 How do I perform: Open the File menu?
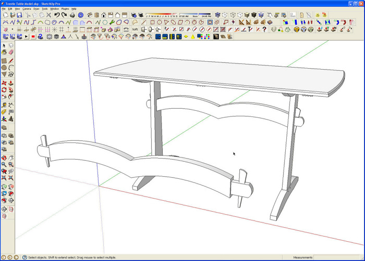point(4,9)
